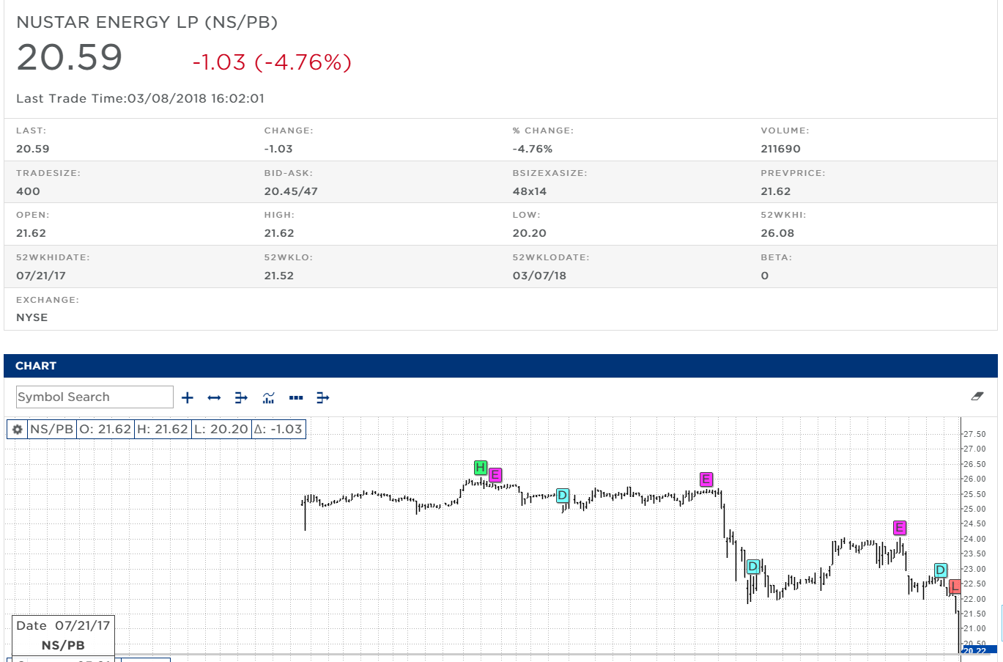Click the horizontal double-arrow range icon
The height and width of the screenshot is (662, 1003).
[214, 397]
